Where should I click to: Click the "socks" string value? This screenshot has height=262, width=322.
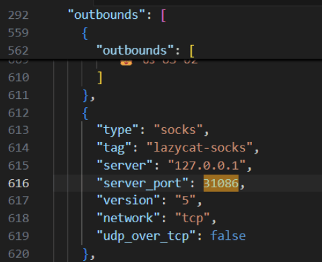(x=179, y=130)
